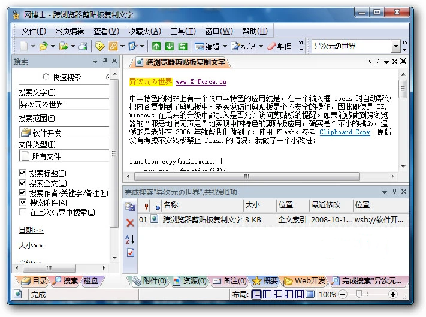Click the zoom slider handle
Viewport: 426px width, 317px height.
coord(359,294)
